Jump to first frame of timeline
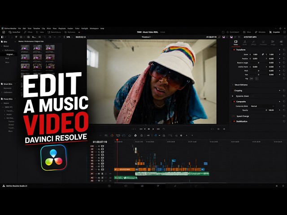Screen dimensions: 287x215 (141, 129)
